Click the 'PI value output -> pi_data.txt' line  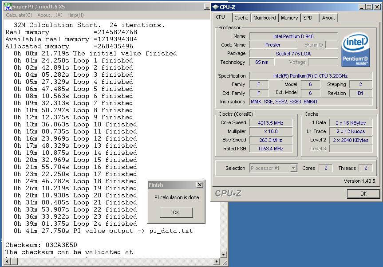pos(103,231)
